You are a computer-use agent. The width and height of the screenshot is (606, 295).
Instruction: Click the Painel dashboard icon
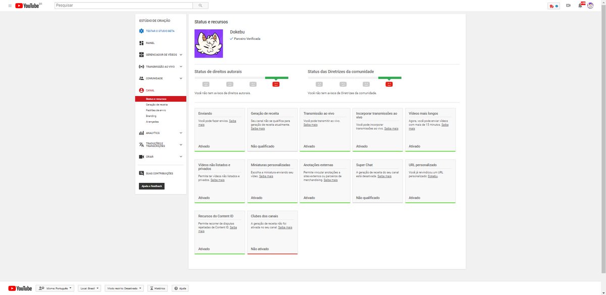(141, 43)
